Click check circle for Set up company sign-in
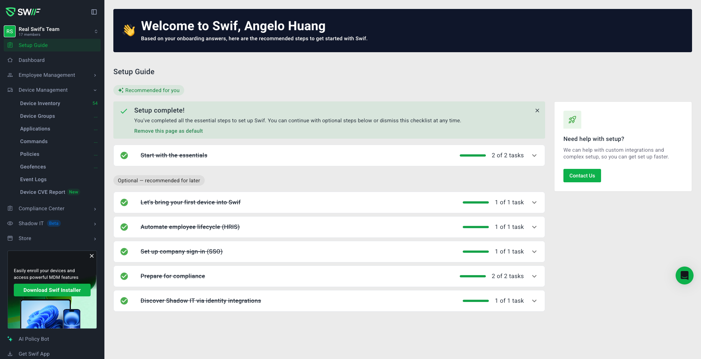Screen dimensions: 701x359 [x=124, y=252]
